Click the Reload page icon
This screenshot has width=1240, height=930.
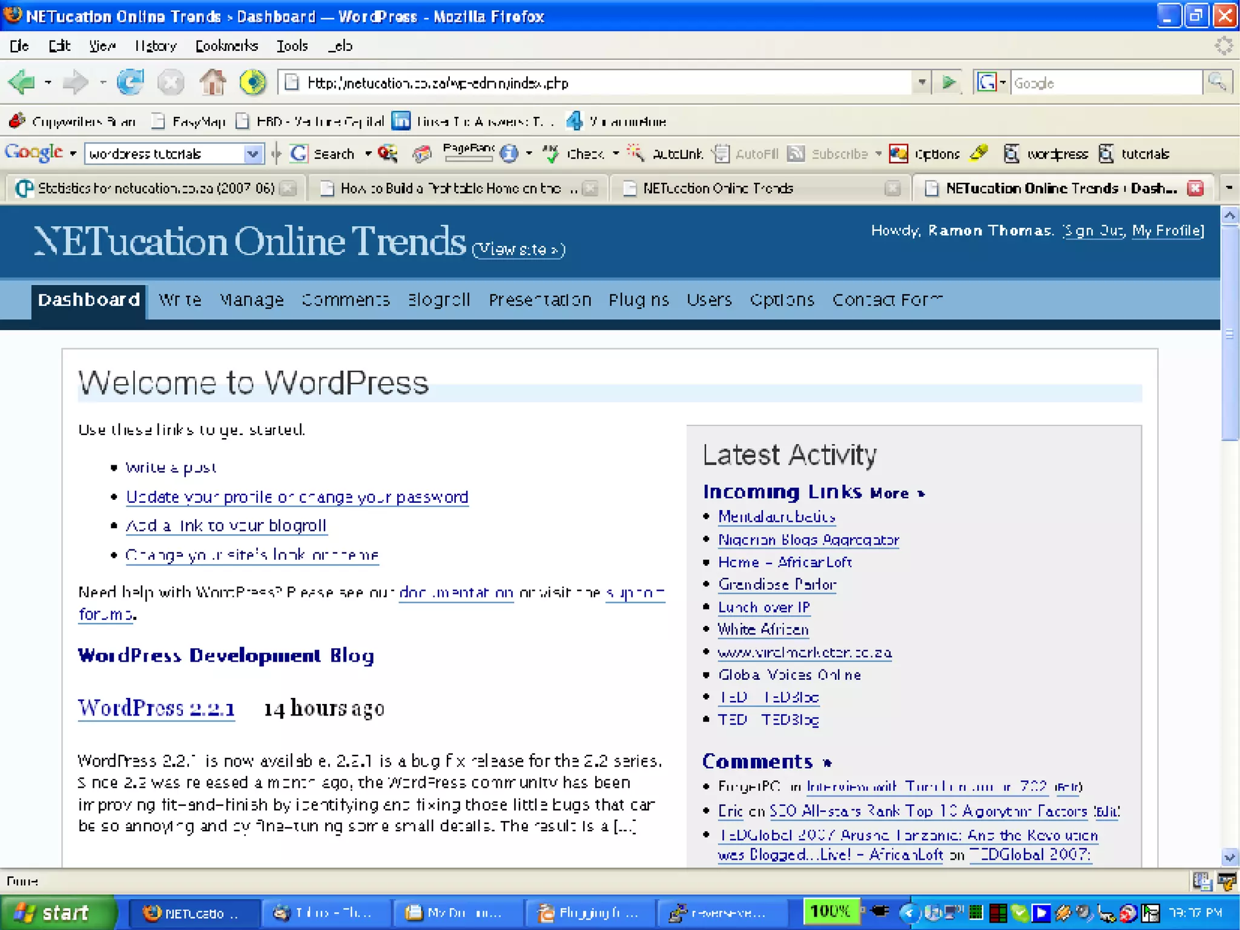(130, 82)
